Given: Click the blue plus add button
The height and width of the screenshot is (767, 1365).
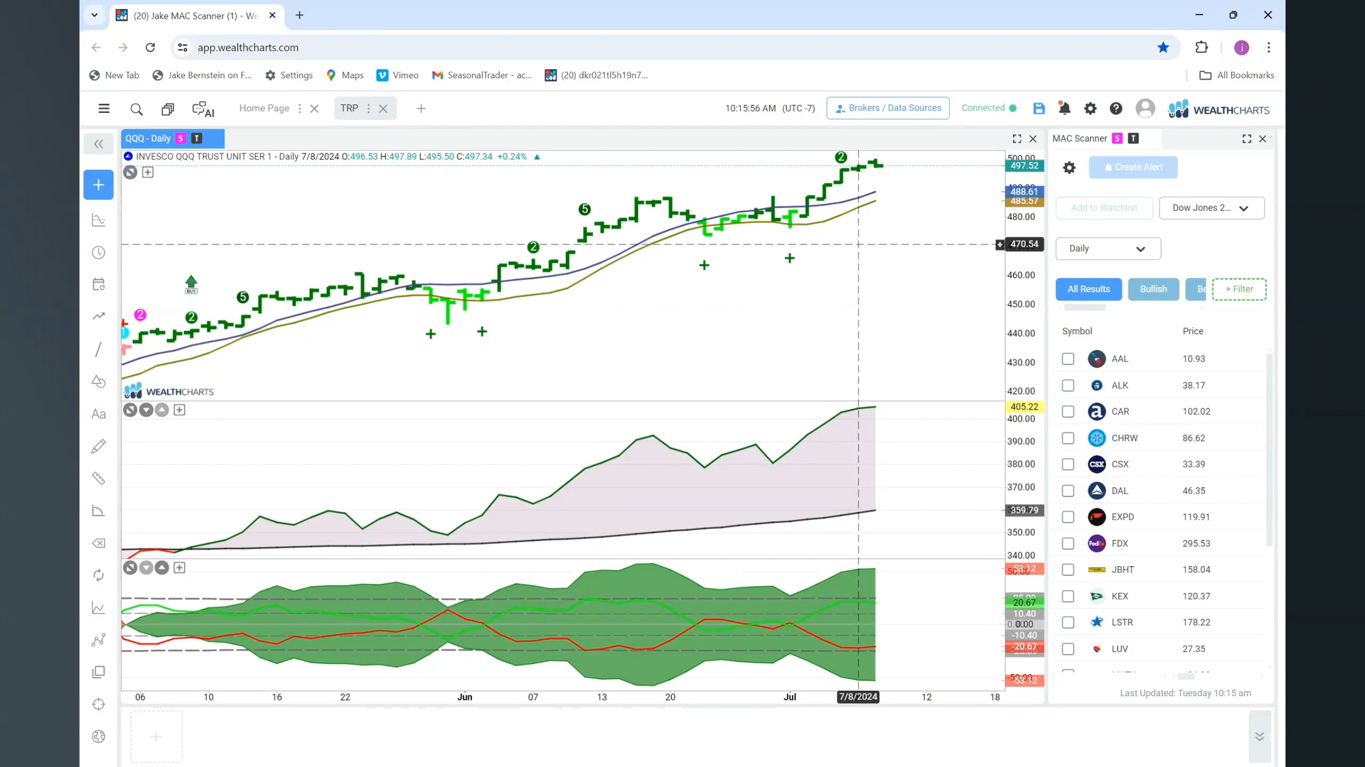Looking at the screenshot, I should pyautogui.click(x=99, y=185).
